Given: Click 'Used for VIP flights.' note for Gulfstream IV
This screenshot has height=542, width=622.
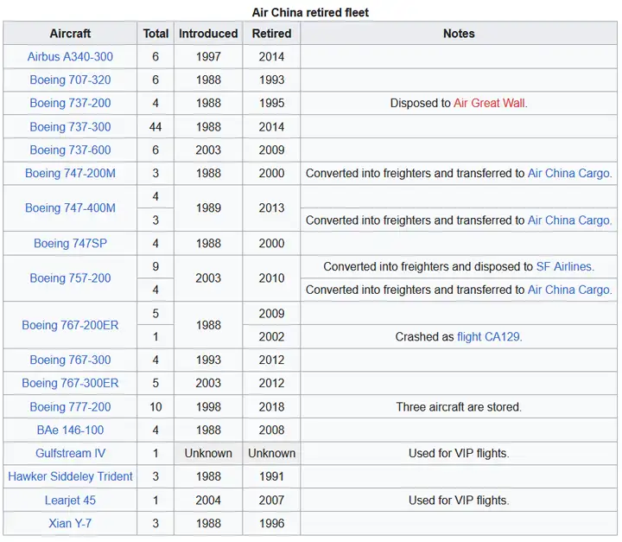Looking at the screenshot, I should 459,454.
